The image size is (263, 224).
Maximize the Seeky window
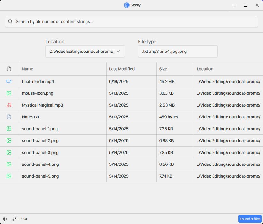(x=245, y=5)
